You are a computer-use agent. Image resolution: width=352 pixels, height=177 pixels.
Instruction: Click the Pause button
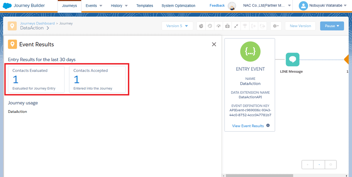click(332, 26)
